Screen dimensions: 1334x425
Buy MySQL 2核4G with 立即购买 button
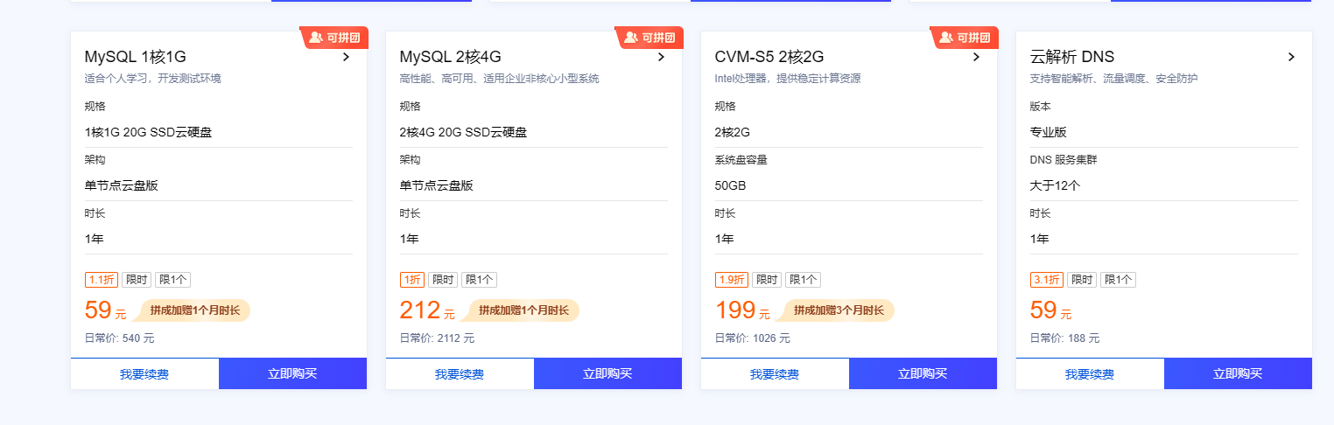(607, 373)
